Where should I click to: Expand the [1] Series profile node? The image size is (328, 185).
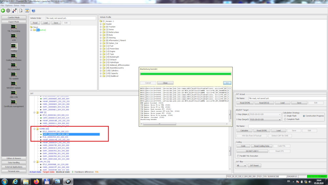[x=101, y=29]
